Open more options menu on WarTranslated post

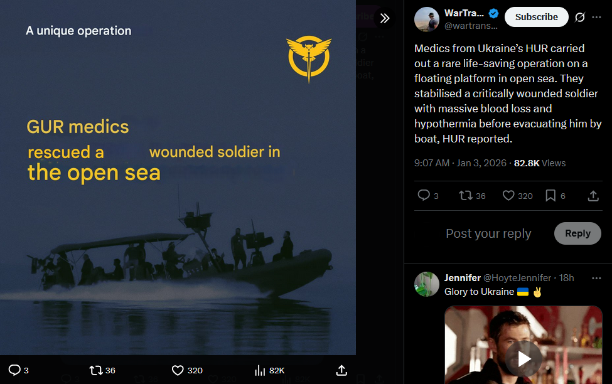click(x=596, y=17)
